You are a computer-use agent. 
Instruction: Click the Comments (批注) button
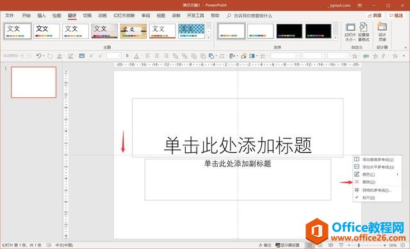396,15
